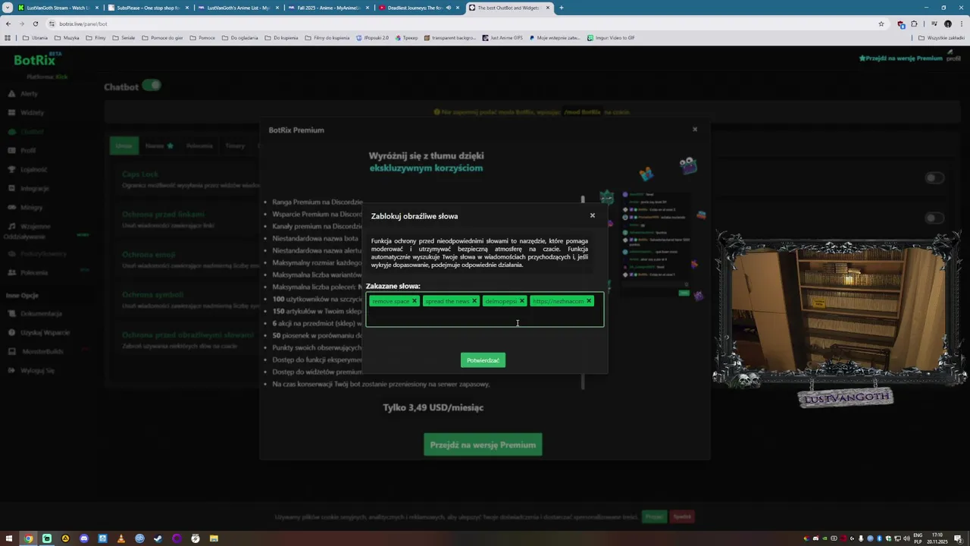Toggle the Chatbot switch
This screenshot has height=546, width=970.
(152, 86)
